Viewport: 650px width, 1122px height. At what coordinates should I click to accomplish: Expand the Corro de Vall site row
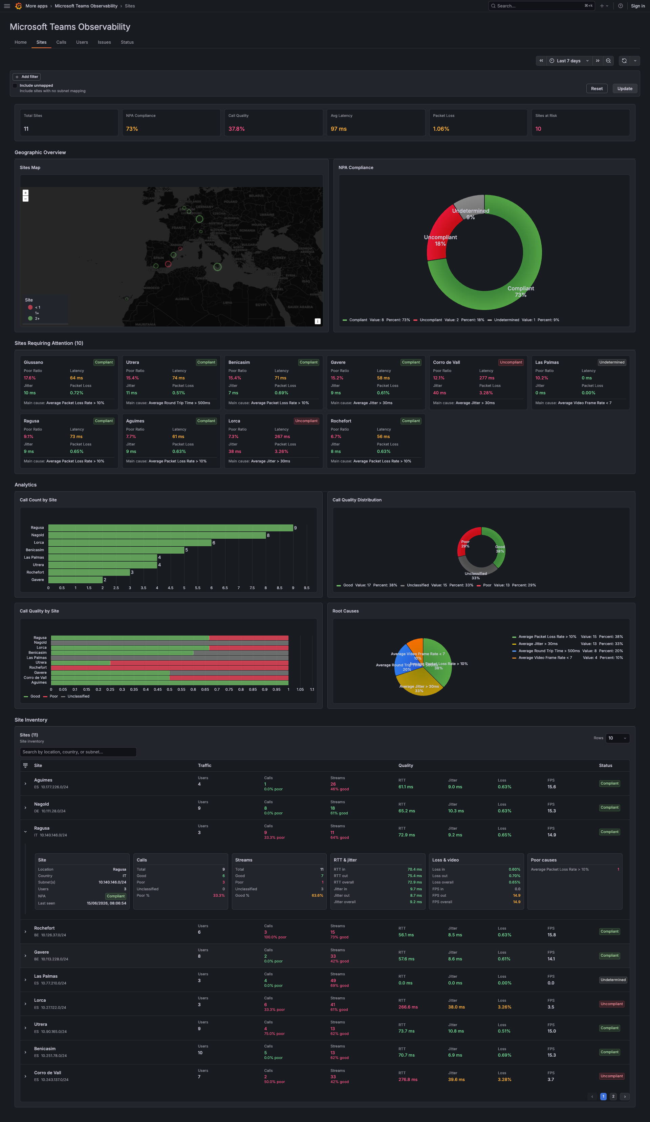[25, 1076]
